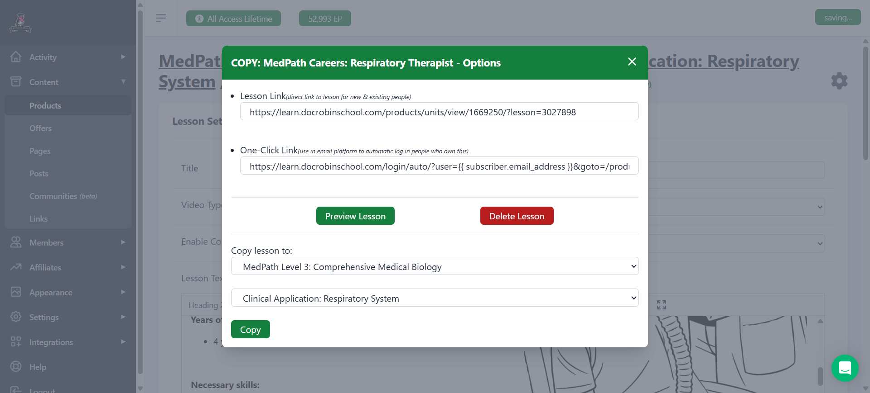Screen dimensions: 870x393
Task: Click the Lesson Link URL field
Action: tap(439, 112)
